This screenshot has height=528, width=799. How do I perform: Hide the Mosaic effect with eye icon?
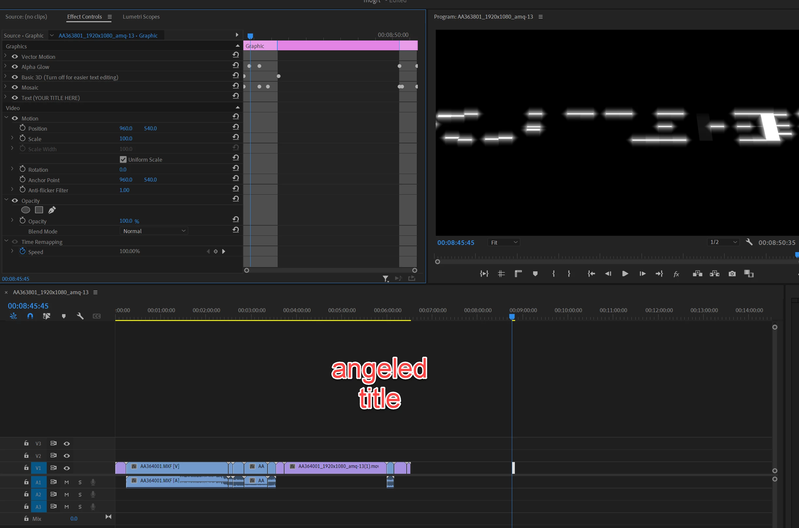(15, 87)
